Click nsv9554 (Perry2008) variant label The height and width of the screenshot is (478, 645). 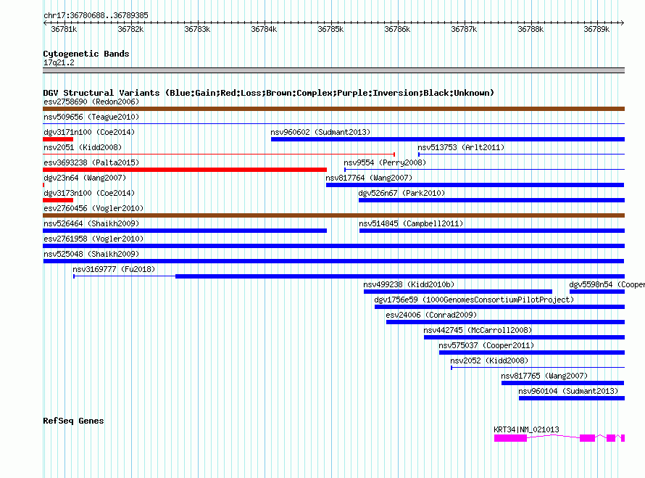385,162
